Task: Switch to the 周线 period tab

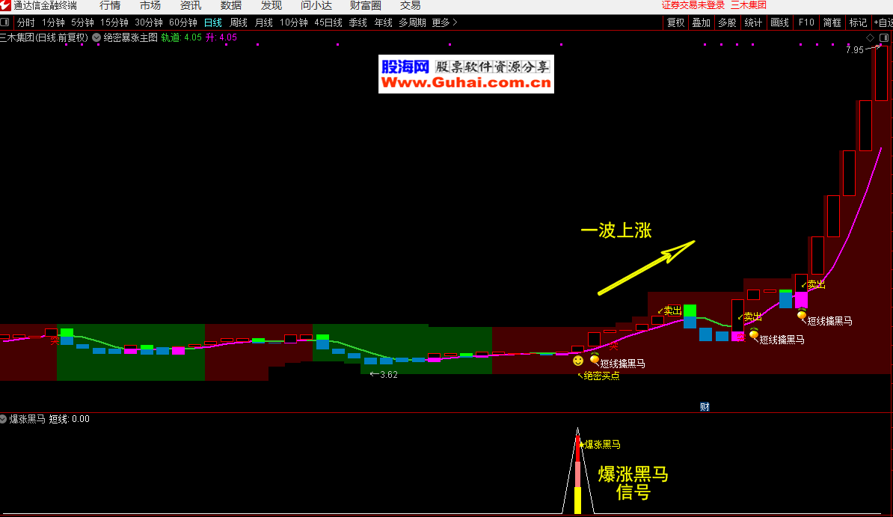Action: click(x=239, y=22)
